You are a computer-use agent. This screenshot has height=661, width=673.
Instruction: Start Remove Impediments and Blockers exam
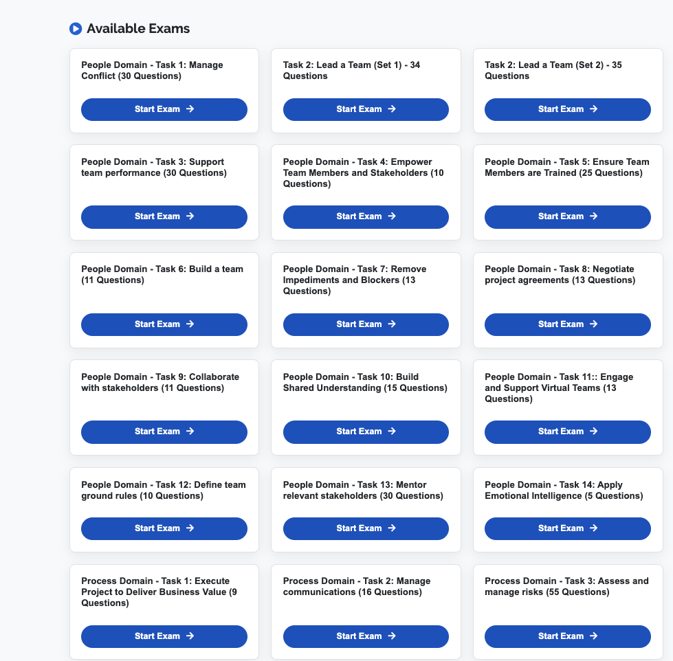click(366, 324)
